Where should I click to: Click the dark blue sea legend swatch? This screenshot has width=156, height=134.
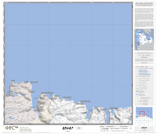pyautogui.click(x=137, y=91)
